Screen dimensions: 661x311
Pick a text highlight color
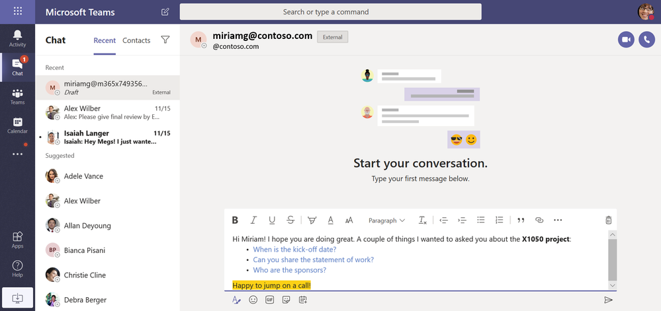(x=312, y=220)
